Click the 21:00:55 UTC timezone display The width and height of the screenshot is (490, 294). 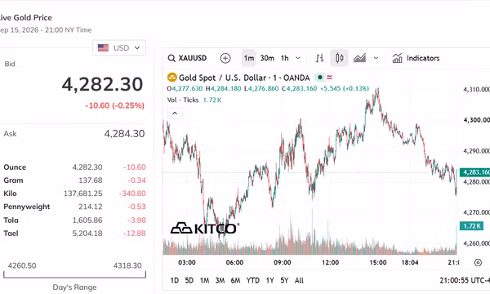(x=465, y=280)
